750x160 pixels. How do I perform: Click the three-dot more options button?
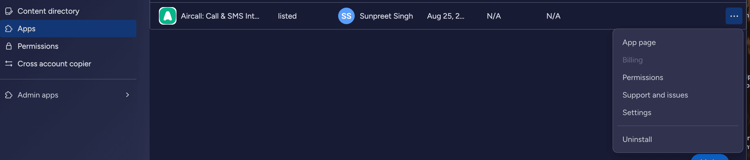(x=734, y=16)
